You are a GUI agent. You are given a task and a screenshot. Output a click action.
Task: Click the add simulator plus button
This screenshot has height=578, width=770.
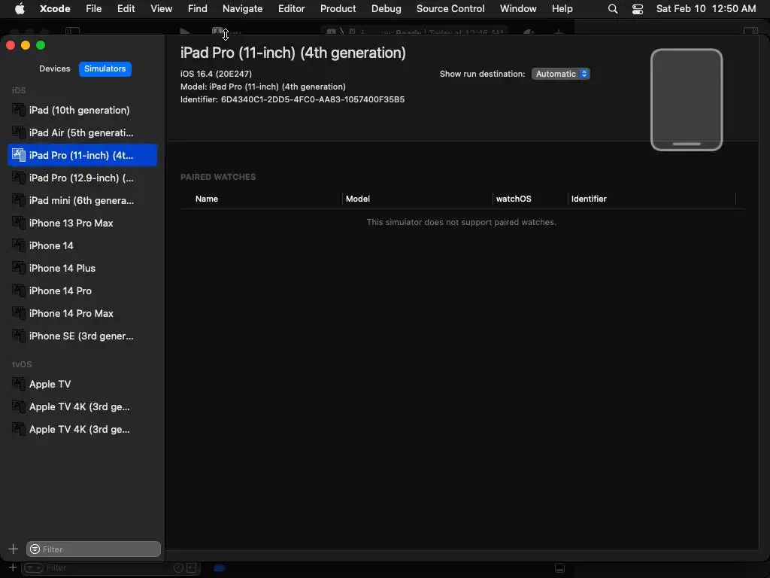click(14, 549)
